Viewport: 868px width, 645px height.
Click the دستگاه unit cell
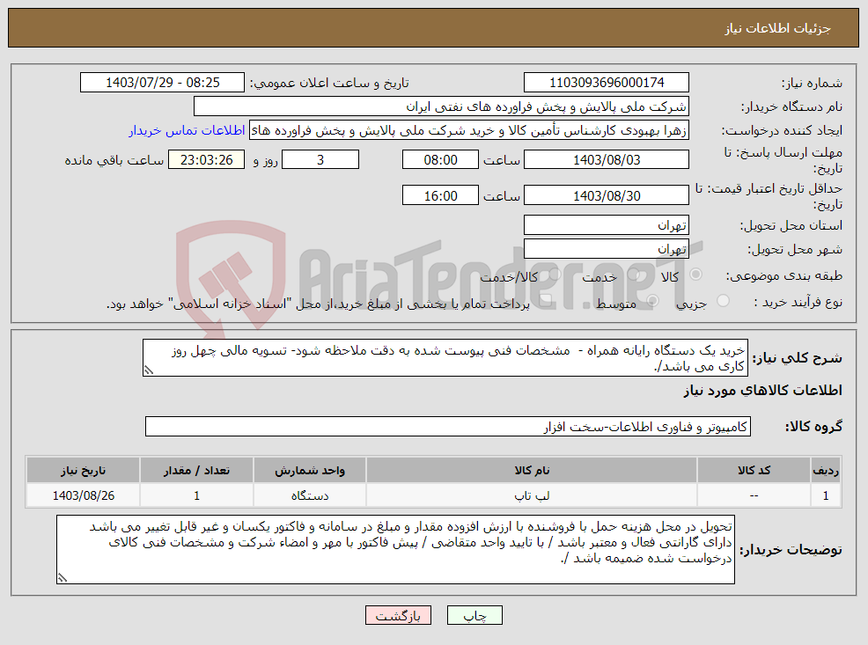pyautogui.click(x=310, y=495)
